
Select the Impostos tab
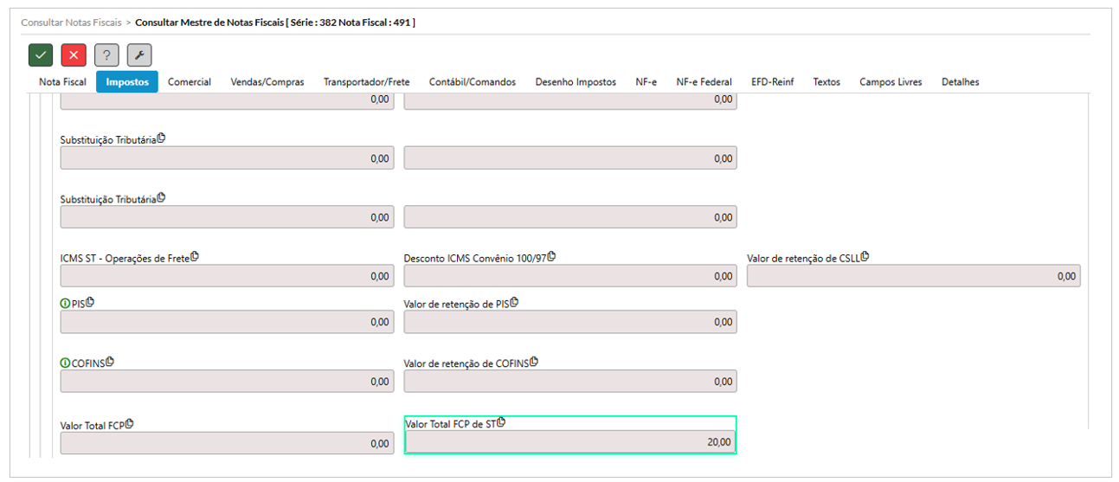127,82
